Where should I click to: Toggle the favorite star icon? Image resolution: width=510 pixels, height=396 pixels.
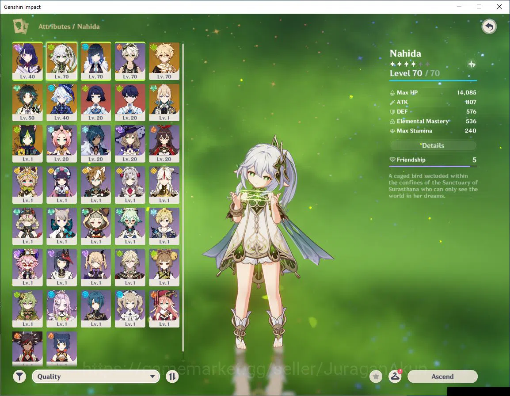click(376, 377)
